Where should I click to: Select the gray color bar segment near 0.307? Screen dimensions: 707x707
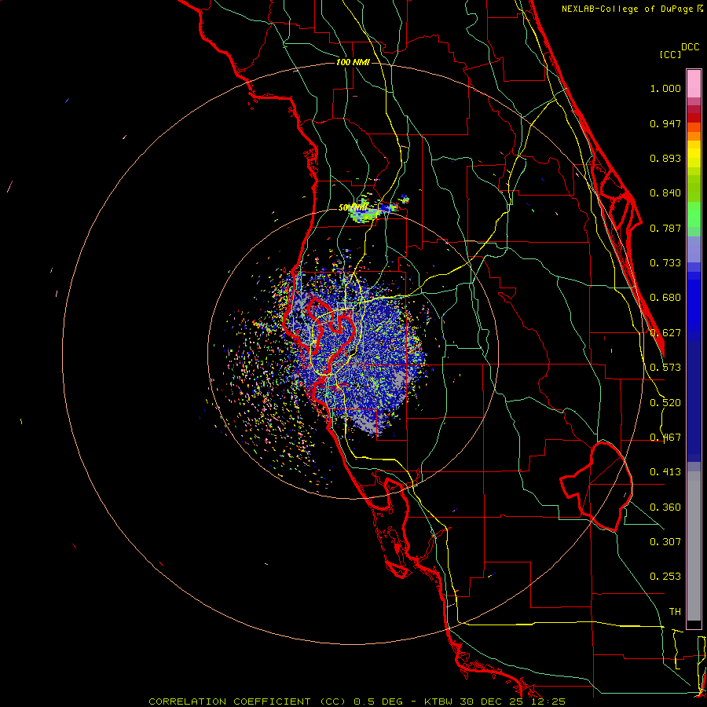click(694, 546)
